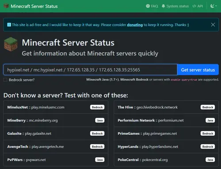Click the Bedrock badge on AvengeTech row
This screenshot has width=221, height=169.
tap(97, 146)
